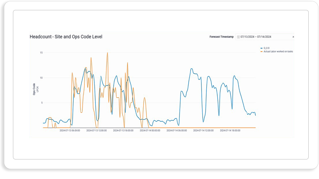Toggle the Q_0.8 legend series
This screenshot has height=179, width=319.
click(265, 48)
